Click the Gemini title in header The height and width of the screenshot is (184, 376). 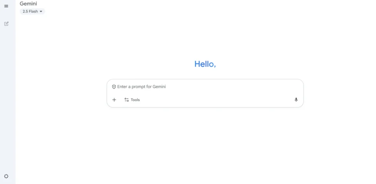click(x=28, y=4)
